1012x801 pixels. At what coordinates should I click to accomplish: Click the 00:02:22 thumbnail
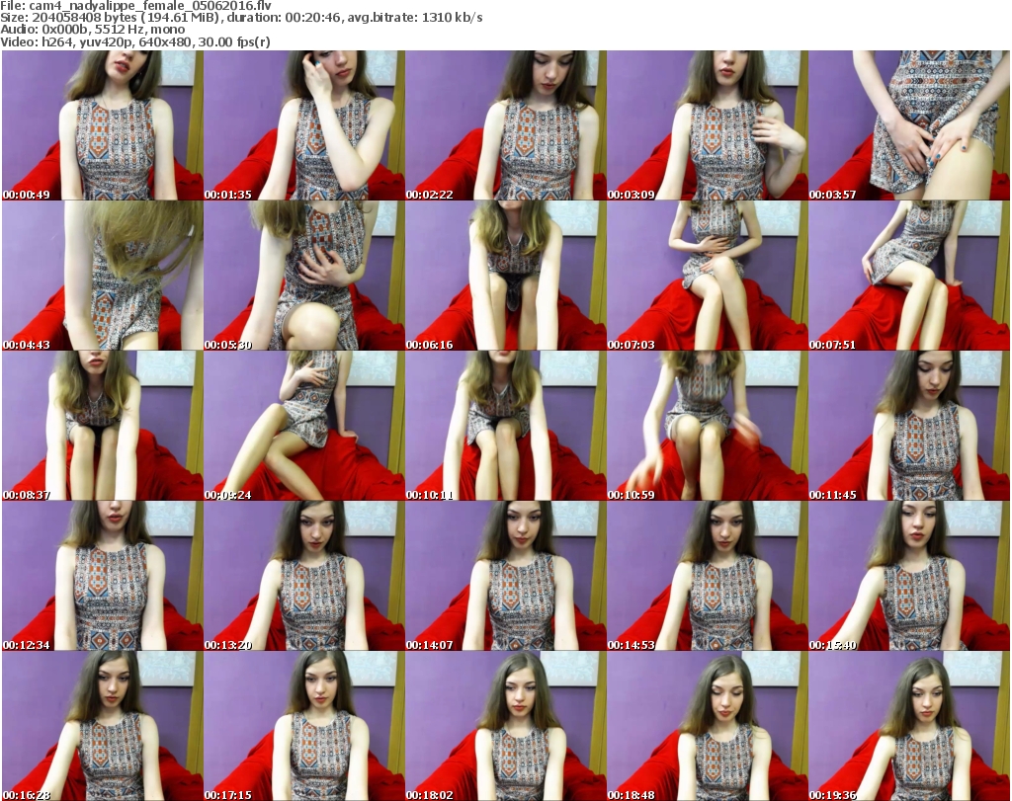505,125
